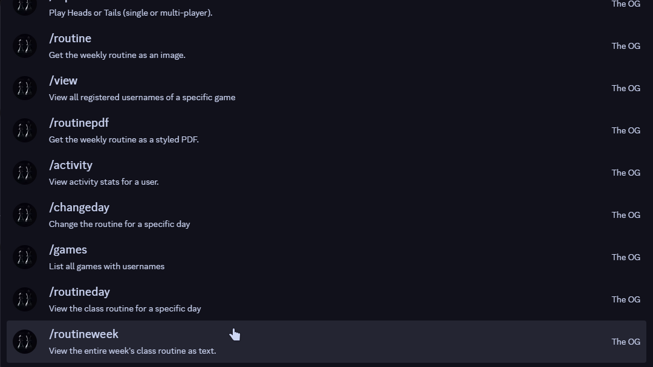Viewport: 653px width, 367px height.
Task: Click the bot avatar on the topmost coin-flip command
Action: pyautogui.click(x=24, y=6)
